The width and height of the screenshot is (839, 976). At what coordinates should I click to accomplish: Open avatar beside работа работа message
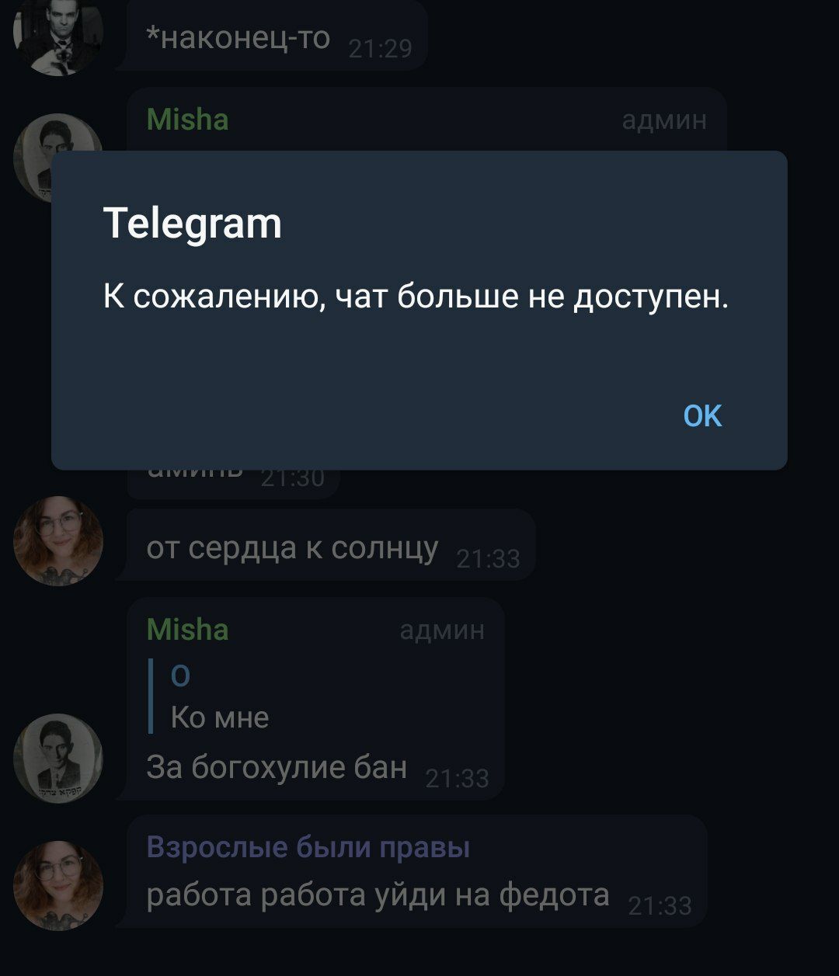point(58,885)
